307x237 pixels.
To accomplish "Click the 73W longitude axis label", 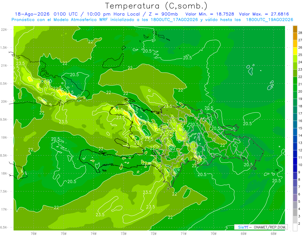I will tap(124, 234).
